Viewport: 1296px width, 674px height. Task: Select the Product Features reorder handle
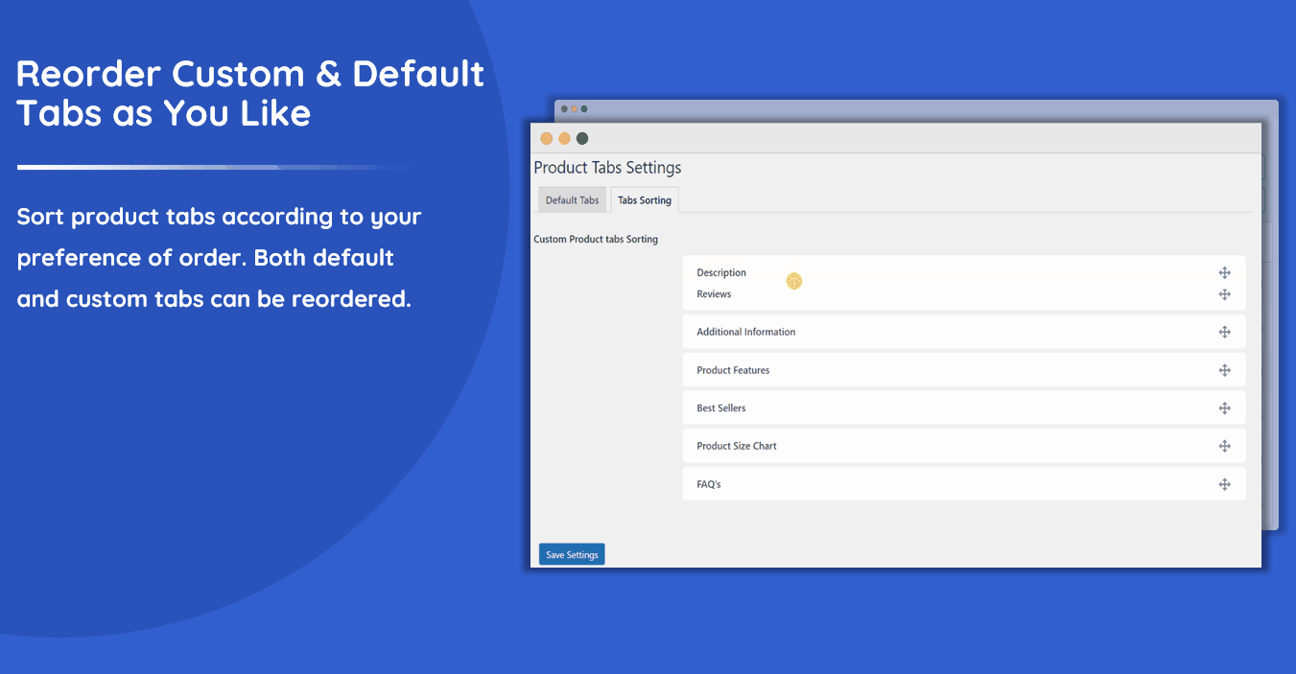click(x=1224, y=370)
